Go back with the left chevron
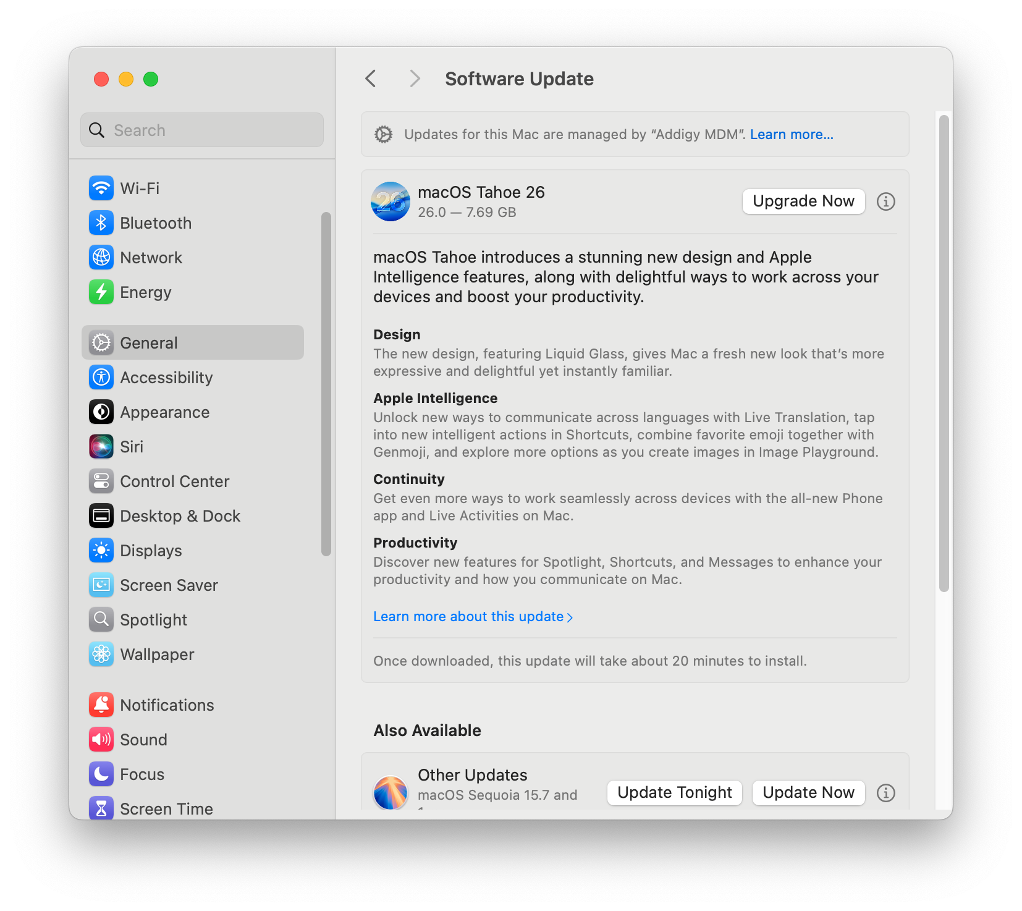Image resolution: width=1022 pixels, height=911 pixels. click(x=371, y=78)
